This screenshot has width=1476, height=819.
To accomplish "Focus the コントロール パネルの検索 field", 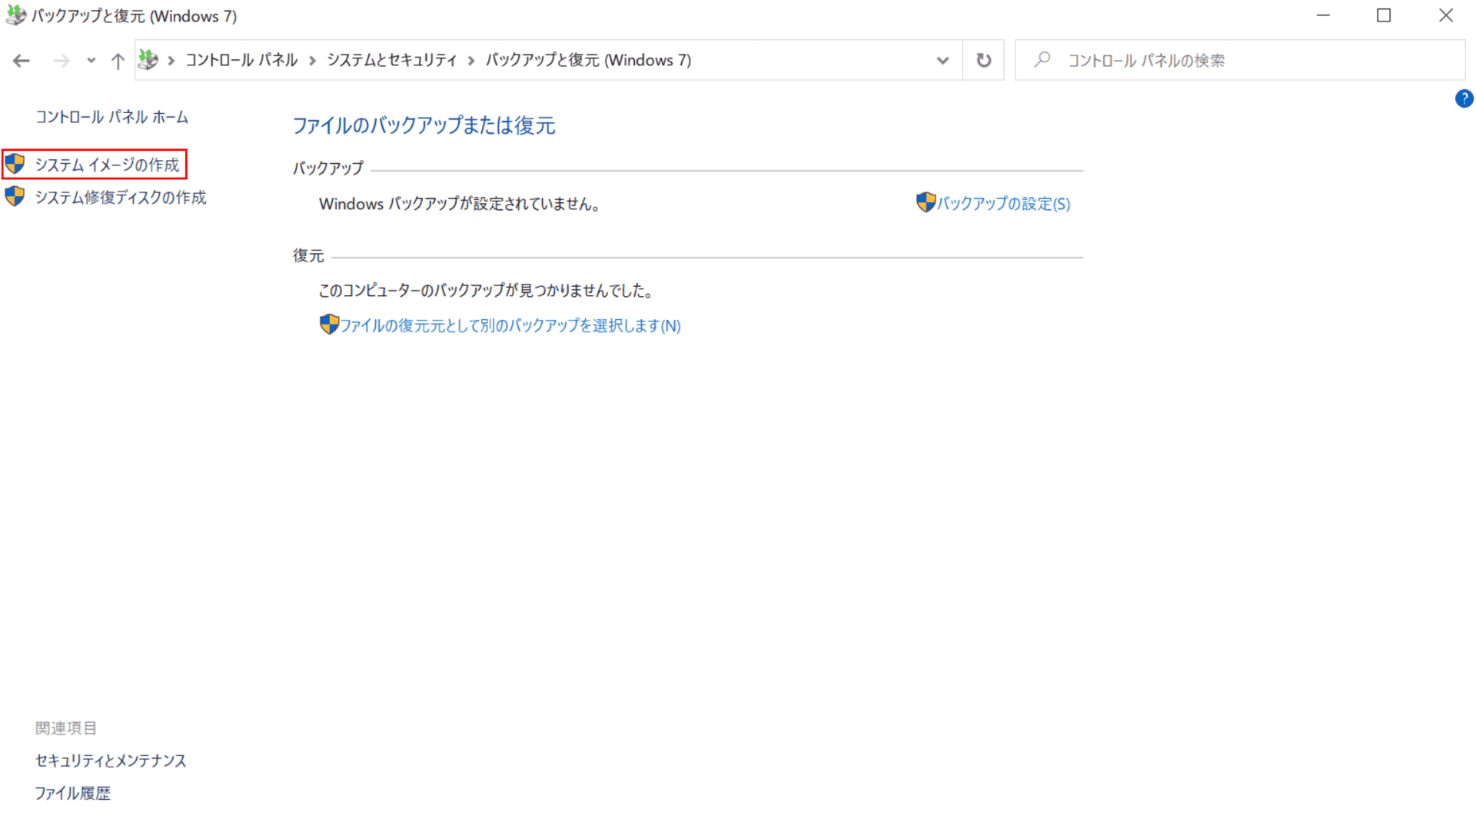I will point(1240,60).
